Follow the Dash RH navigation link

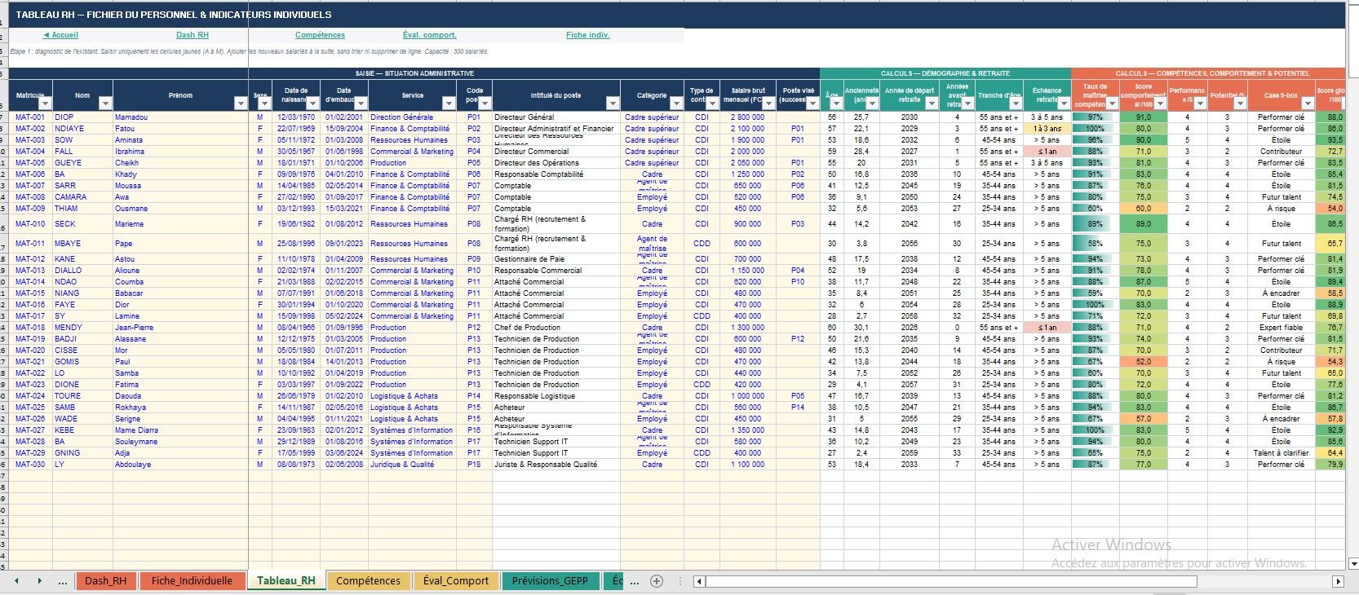coord(193,35)
